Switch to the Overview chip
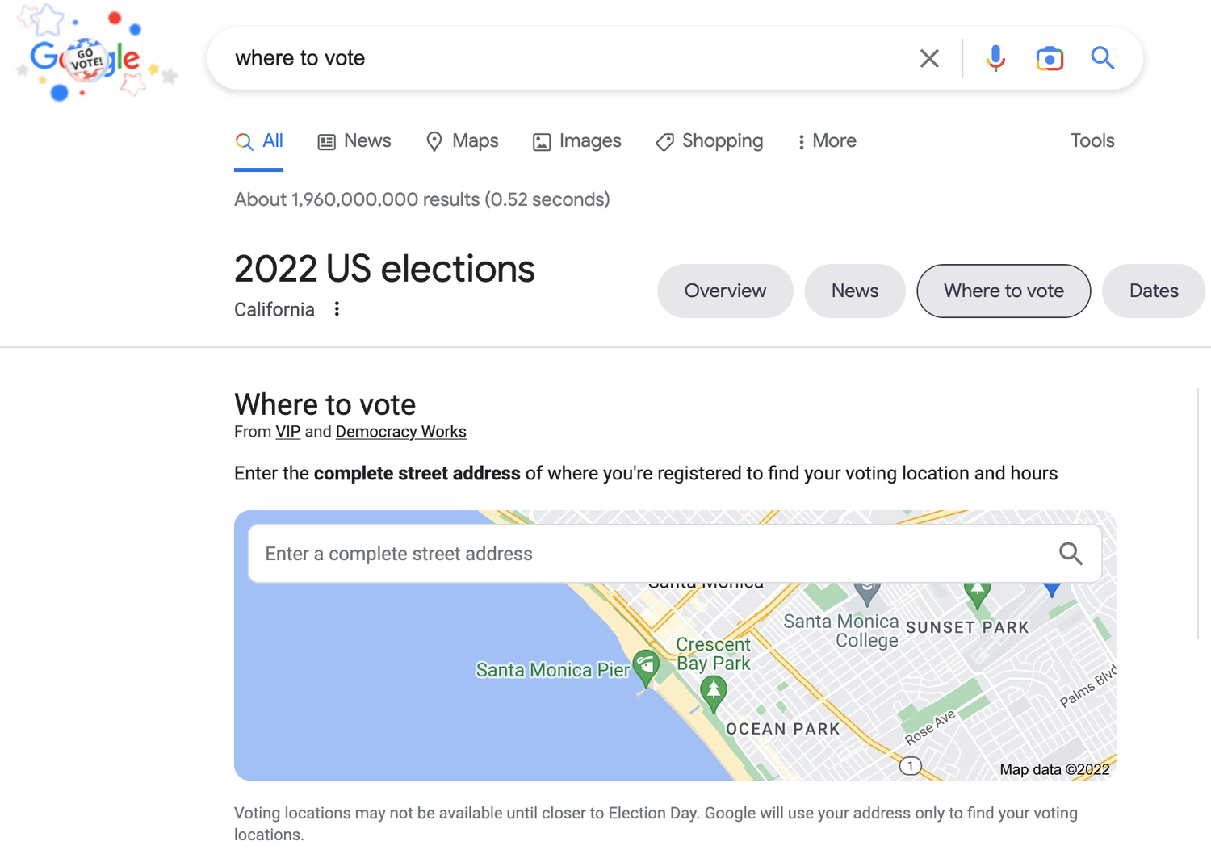Viewport: 1211px width, 854px height. coord(724,291)
